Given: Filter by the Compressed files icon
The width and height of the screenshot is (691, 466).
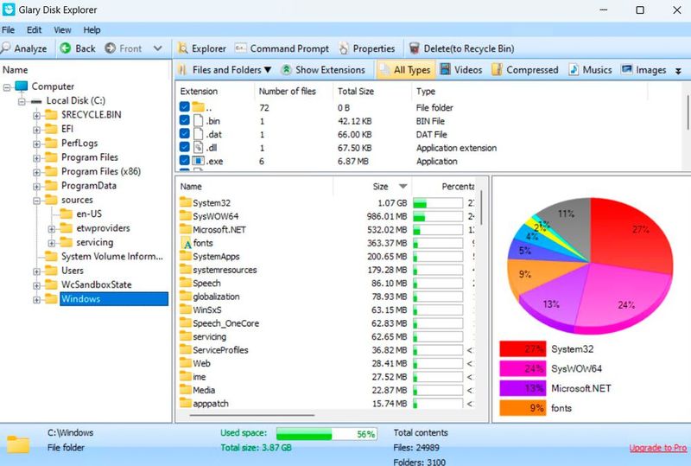Looking at the screenshot, I should 497,69.
